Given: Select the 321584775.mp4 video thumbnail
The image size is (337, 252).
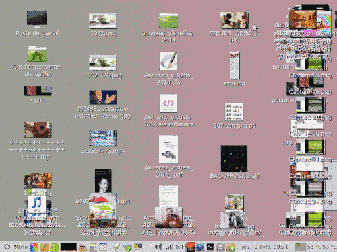Looking at the screenshot, I should (103, 138).
